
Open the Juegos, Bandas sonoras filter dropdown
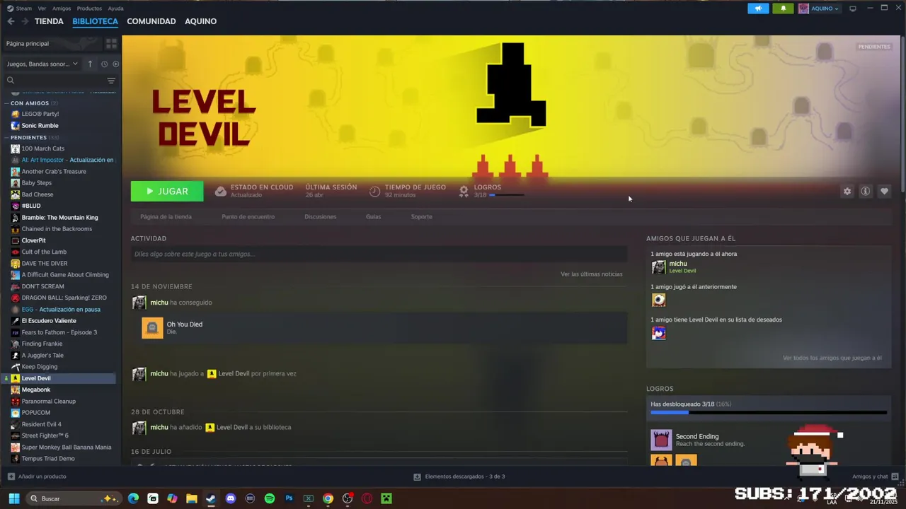tap(42, 64)
